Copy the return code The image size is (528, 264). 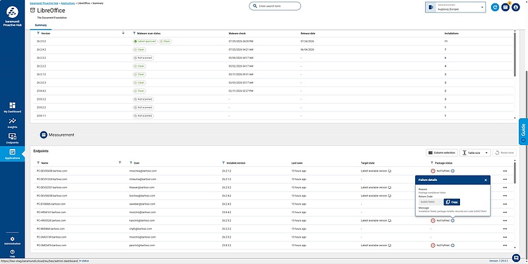[452, 202]
